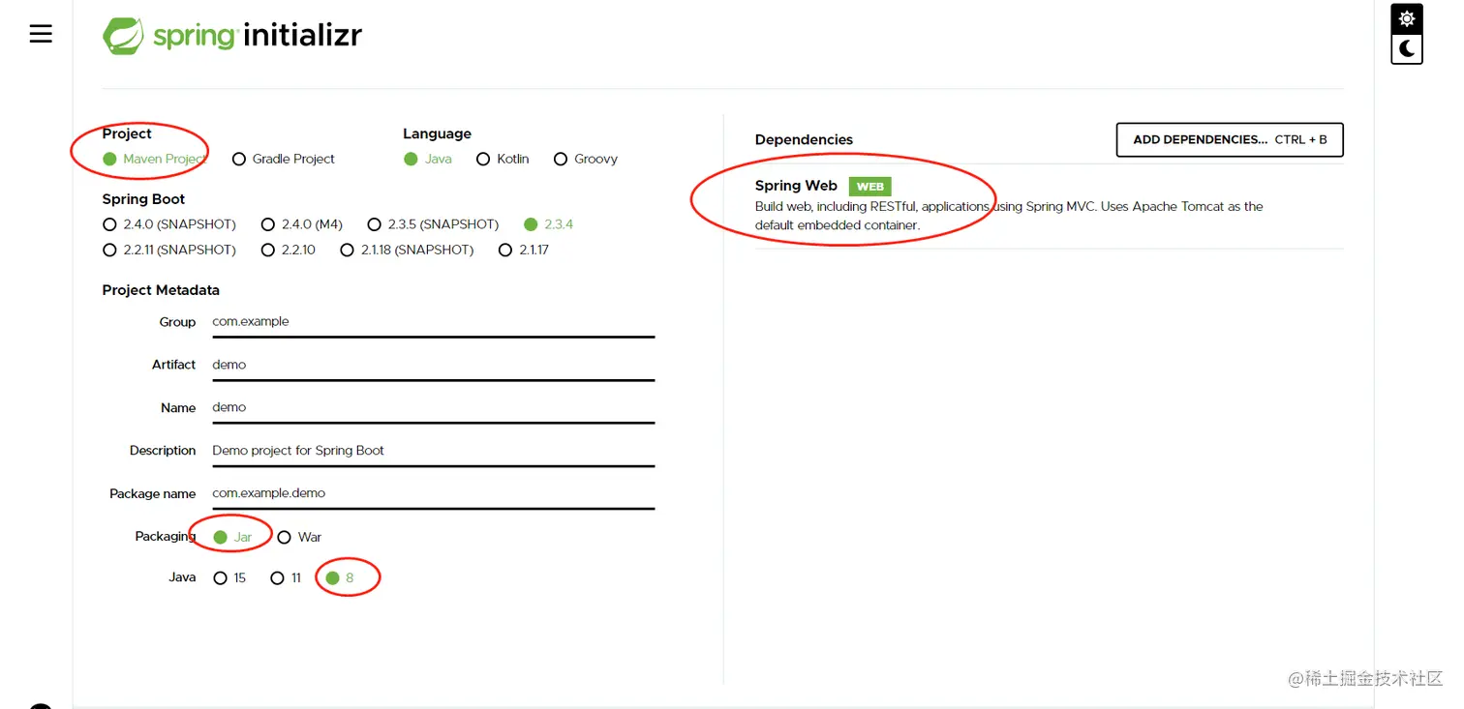
Task: Open the hamburger menu
Action: click(x=41, y=34)
